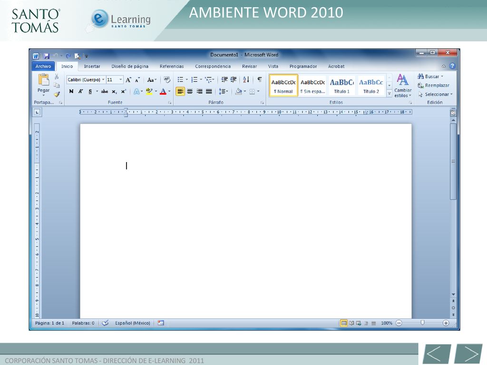Click the tab selector box left of ruler
The width and height of the screenshot is (487, 365).
37,112
